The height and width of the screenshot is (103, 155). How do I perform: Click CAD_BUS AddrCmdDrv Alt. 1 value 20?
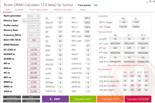click(132, 81)
